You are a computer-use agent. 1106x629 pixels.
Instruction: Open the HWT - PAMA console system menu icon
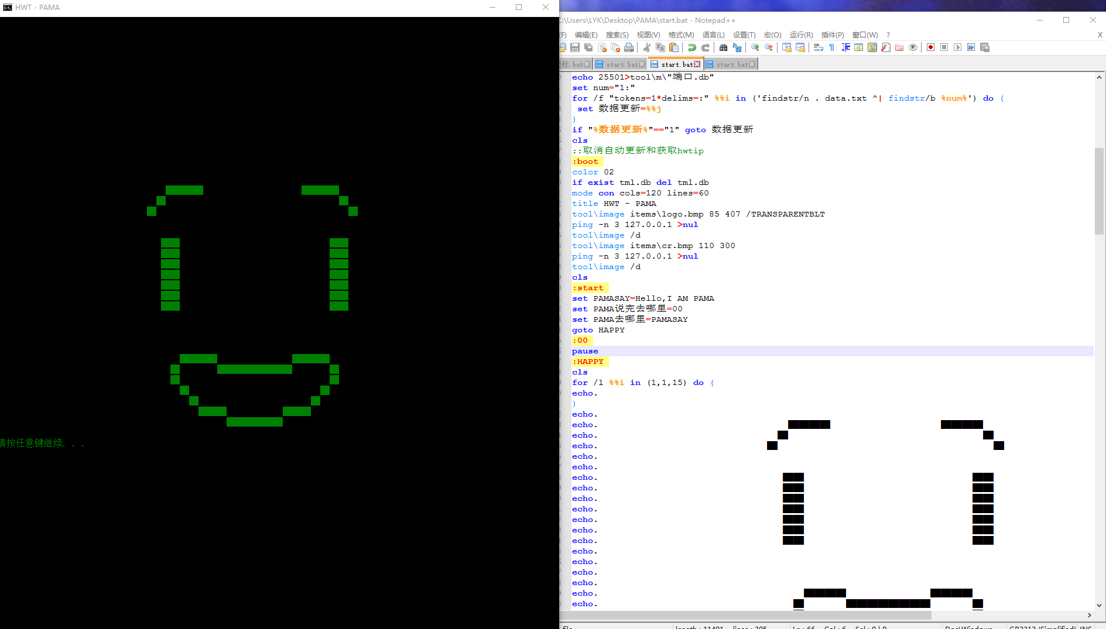(8, 8)
